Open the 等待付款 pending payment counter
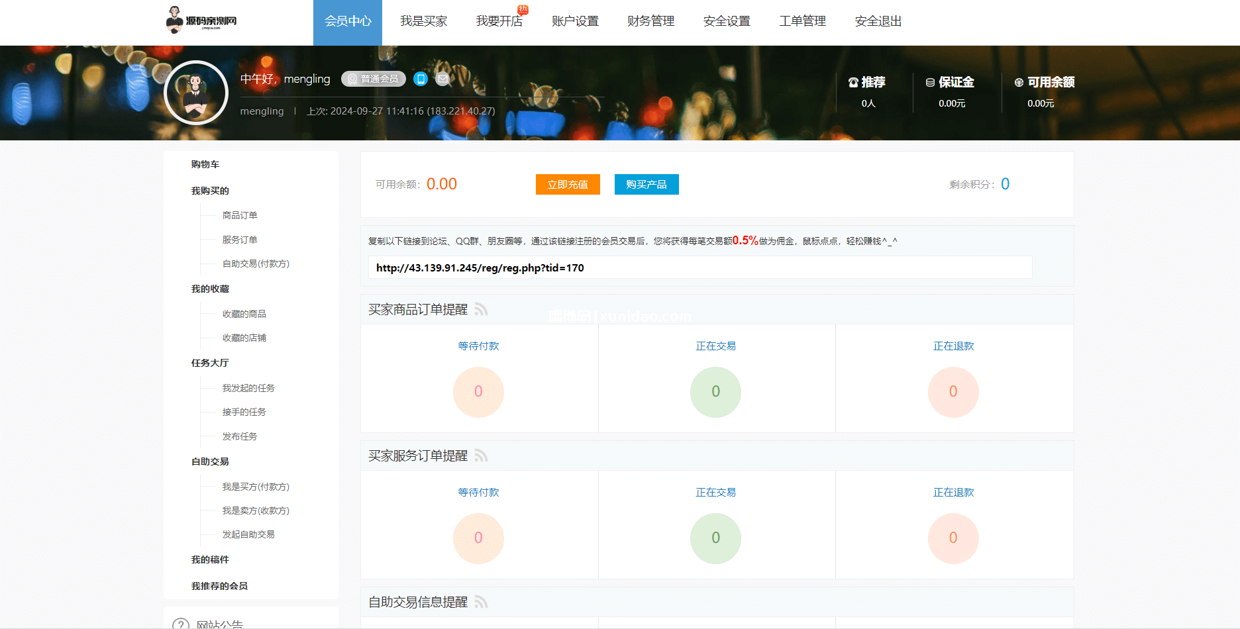The width and height of the screenshot is (1240, 629). tap(478, 345)
